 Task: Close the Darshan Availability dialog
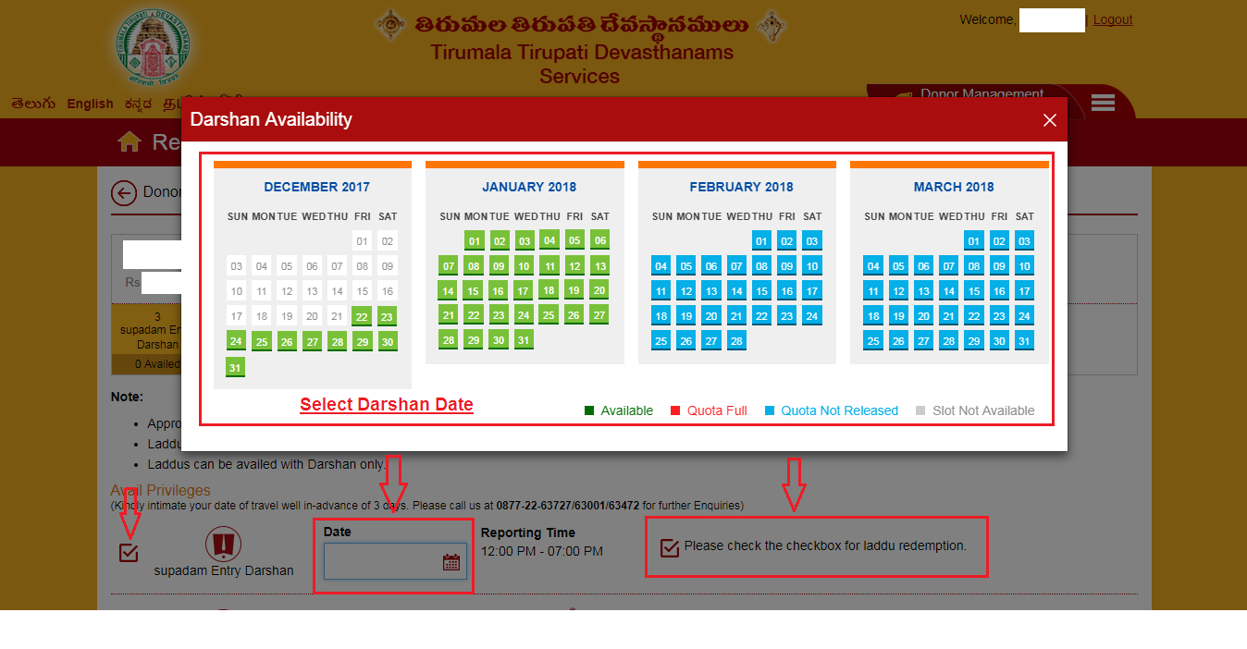point(1049,120)
